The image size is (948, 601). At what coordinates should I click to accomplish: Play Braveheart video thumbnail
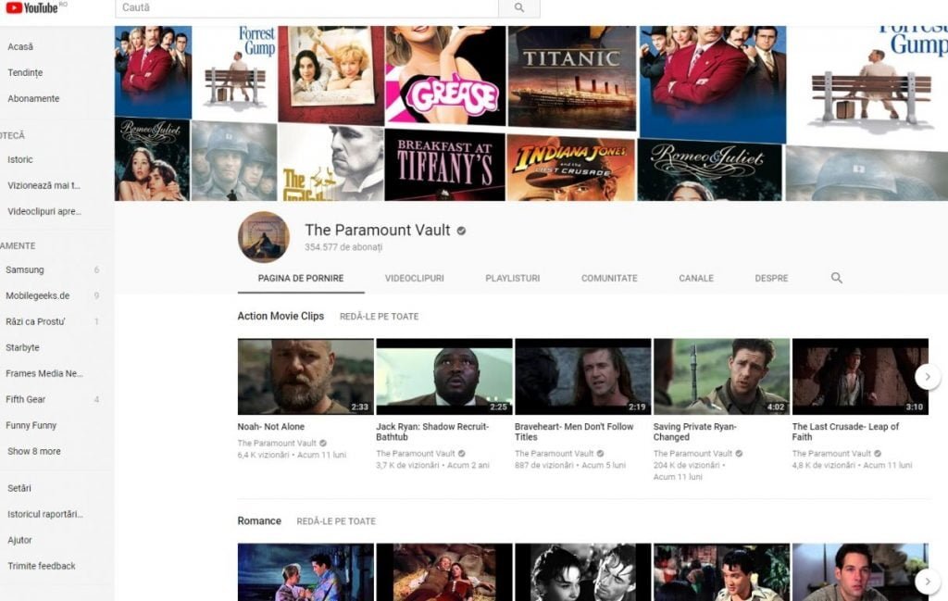tap(583, 377)
